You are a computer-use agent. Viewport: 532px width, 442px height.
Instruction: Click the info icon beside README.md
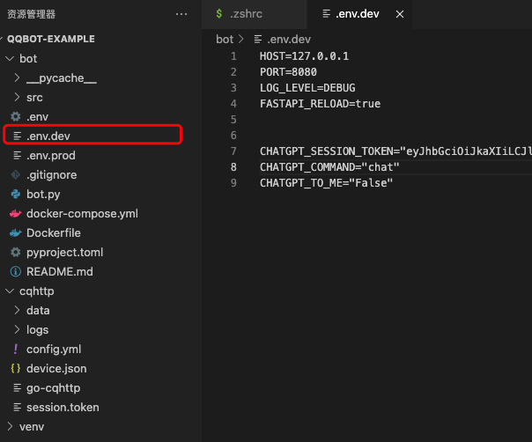click(x=15, y=271)
